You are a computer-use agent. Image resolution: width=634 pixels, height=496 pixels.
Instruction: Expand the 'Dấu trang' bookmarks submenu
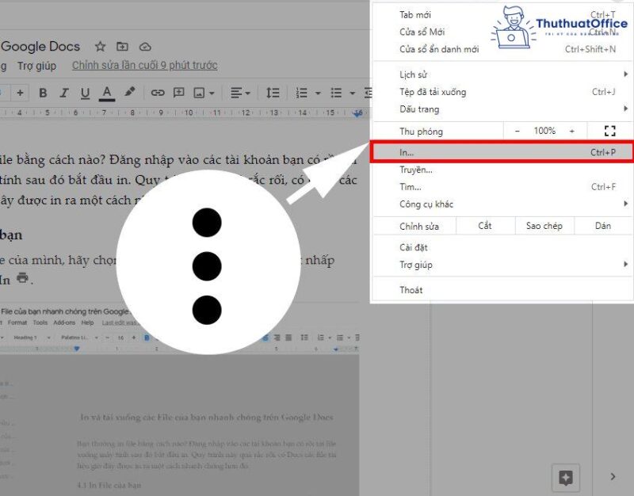point(502,109)
